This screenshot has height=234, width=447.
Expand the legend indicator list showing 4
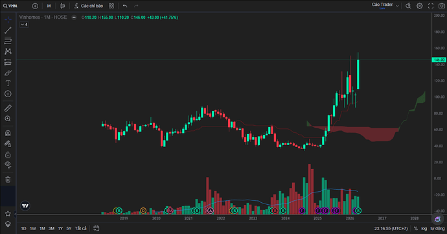tap(24, 25)
